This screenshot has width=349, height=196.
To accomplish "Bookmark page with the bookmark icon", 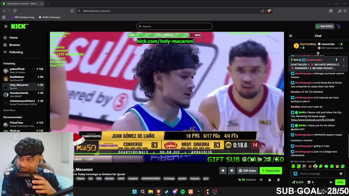I will [72, 11].
